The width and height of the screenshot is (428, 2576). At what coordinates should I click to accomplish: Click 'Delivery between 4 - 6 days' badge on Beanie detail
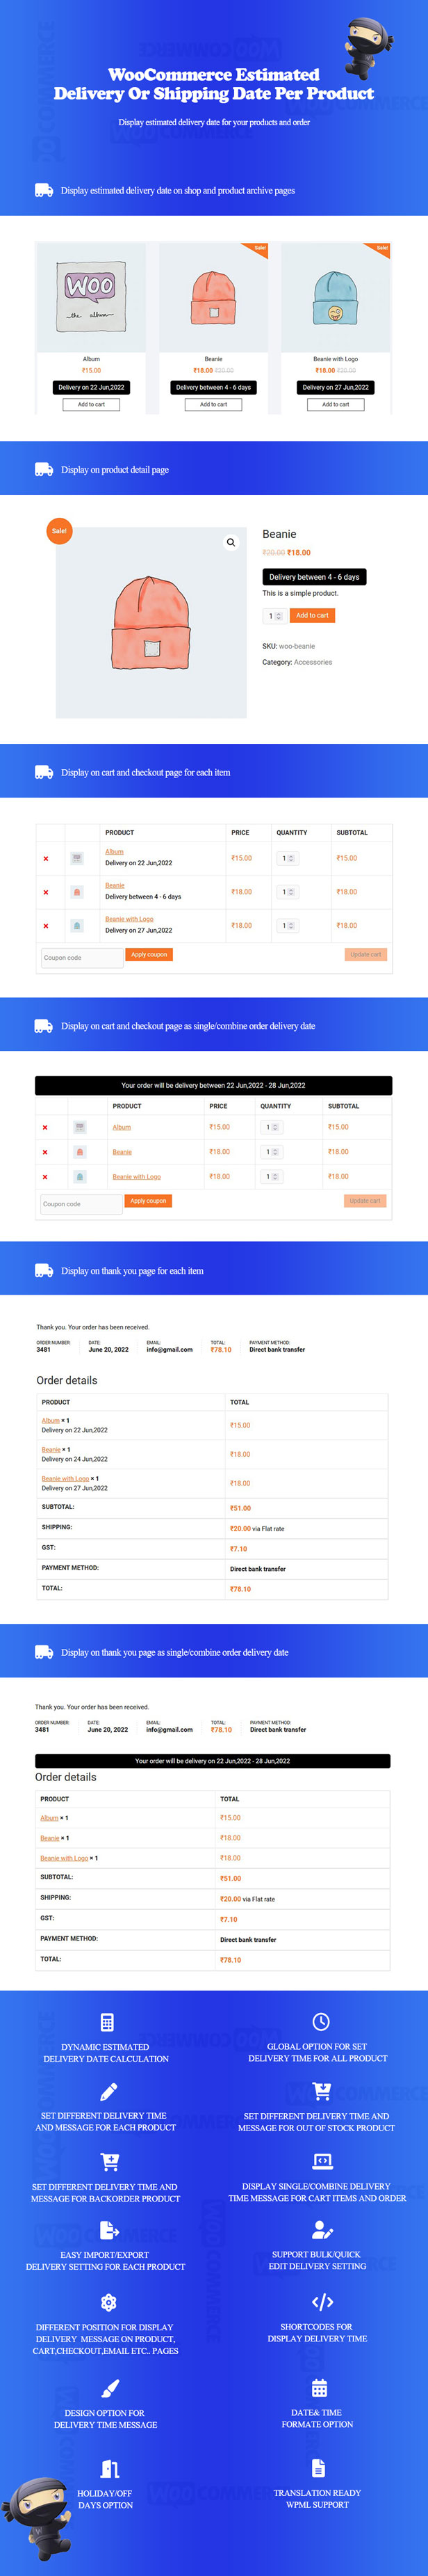coord(314,577)
